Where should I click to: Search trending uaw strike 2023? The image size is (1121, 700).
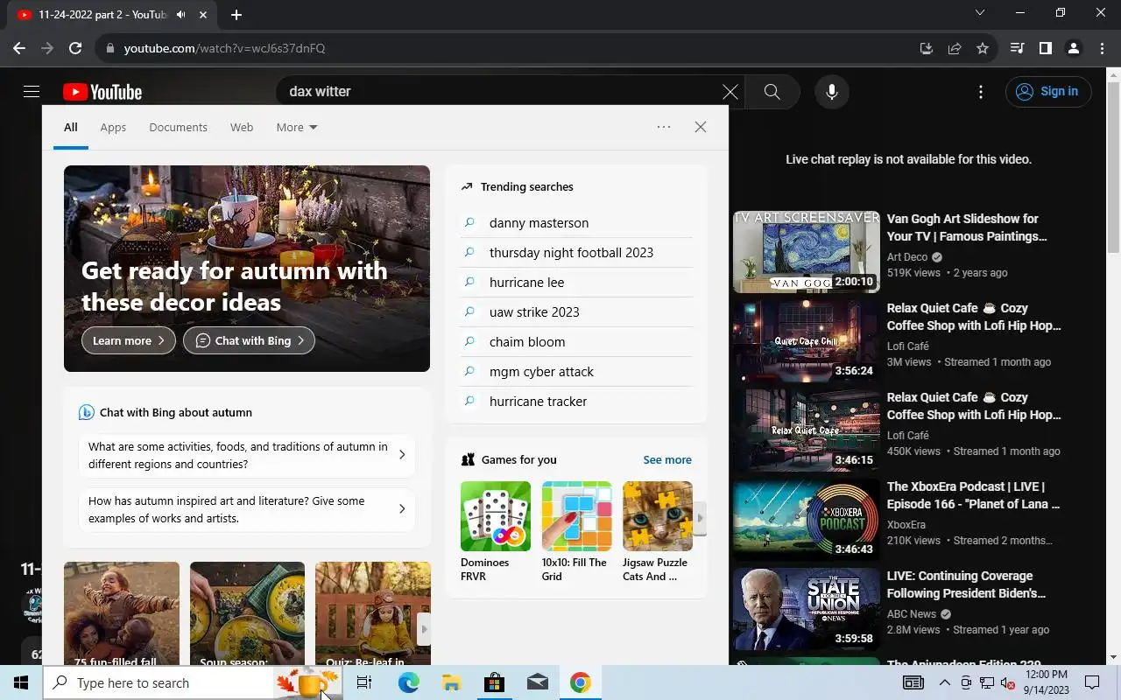coord(577,312)
